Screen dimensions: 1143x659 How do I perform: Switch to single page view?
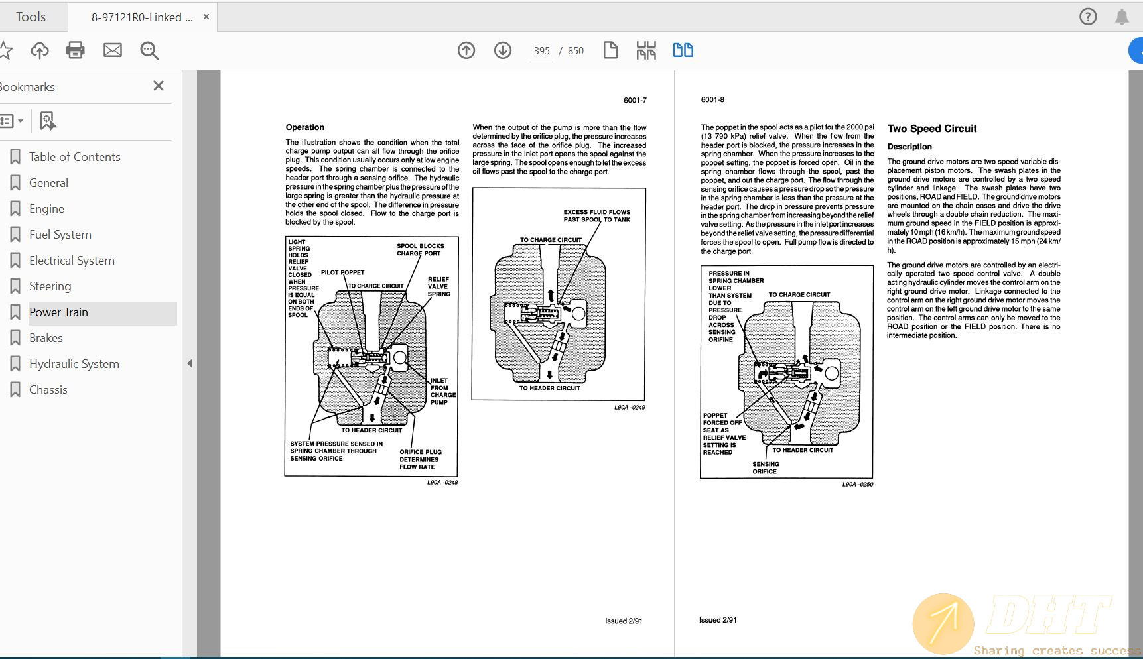point(610,50)
